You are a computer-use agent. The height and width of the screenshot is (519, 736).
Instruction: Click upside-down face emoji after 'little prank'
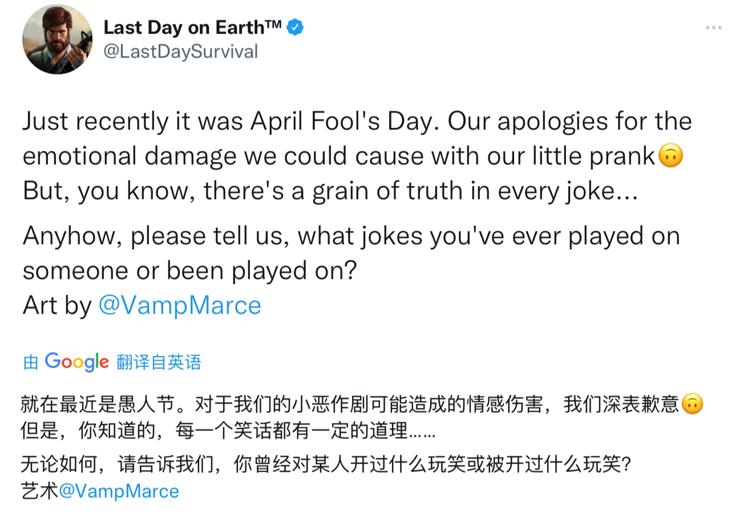(x=671, y=156)
